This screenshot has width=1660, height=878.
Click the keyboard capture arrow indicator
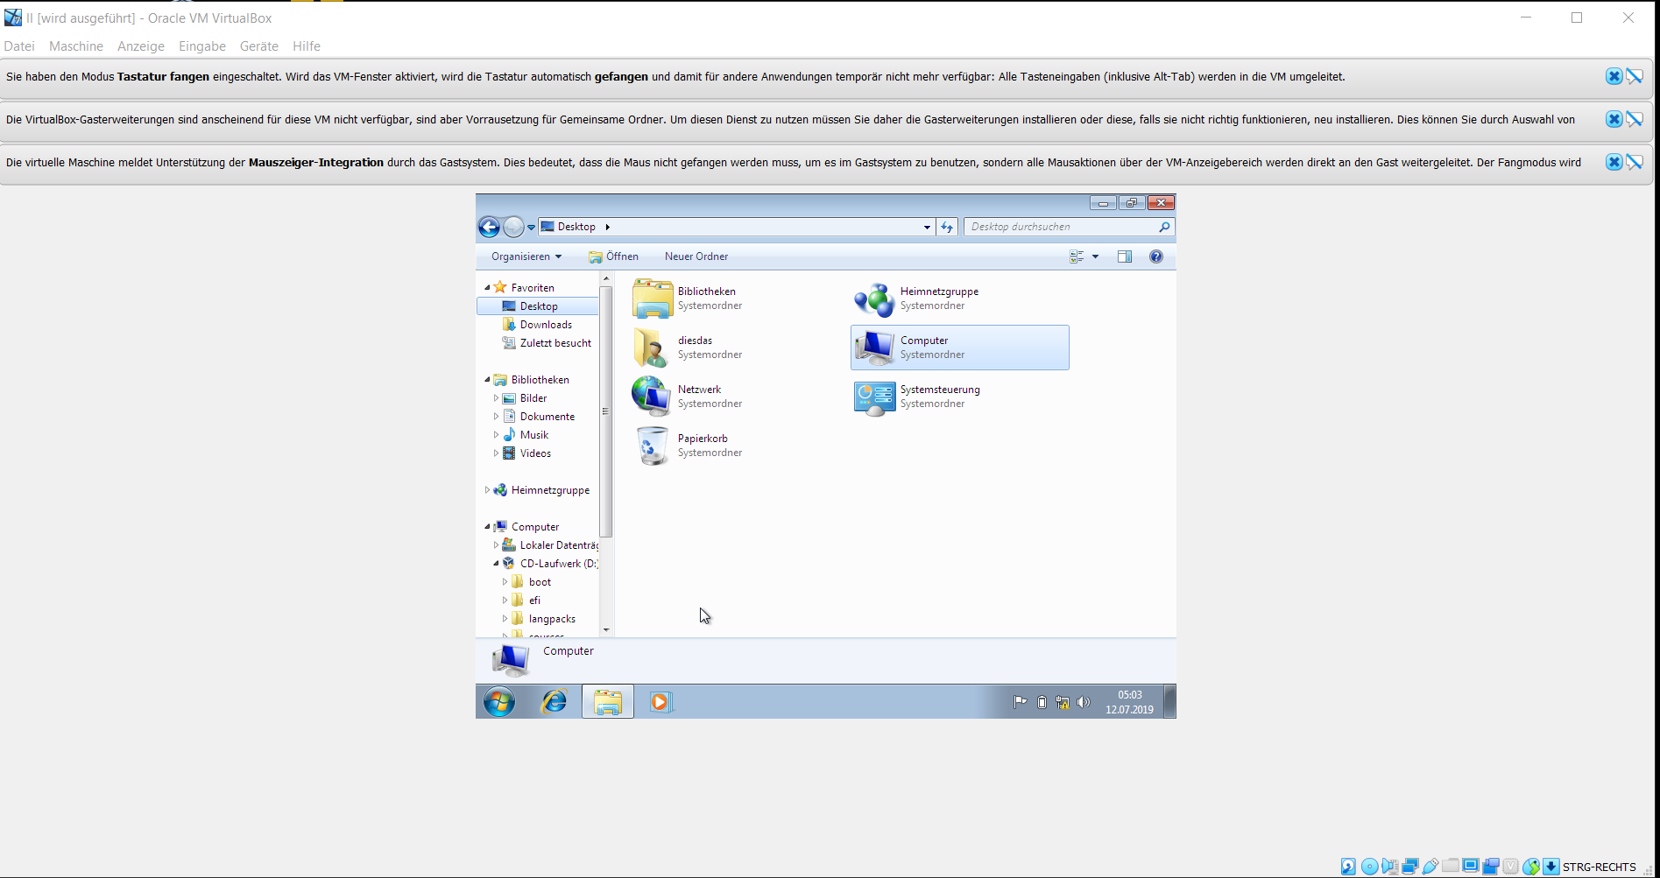tap(1551, 867)
